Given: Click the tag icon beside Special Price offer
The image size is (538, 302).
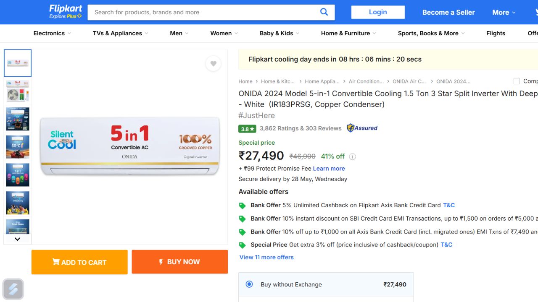Looking at the screenshot, I should click(x=242, y=245).
